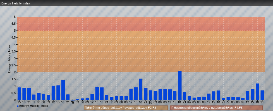Screen dimensions: 273x111
Task: Select the F2,F3 tornado probability legend box
Action: (x=126, y=108)
